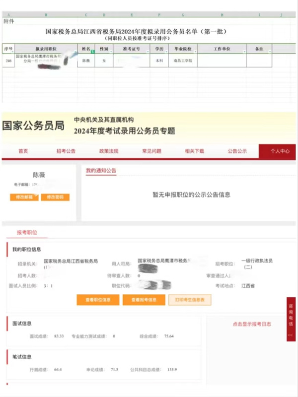Select the school cell 南昌工学院
298x397 pixels.
pyautogui.click(x=183, y=61)
